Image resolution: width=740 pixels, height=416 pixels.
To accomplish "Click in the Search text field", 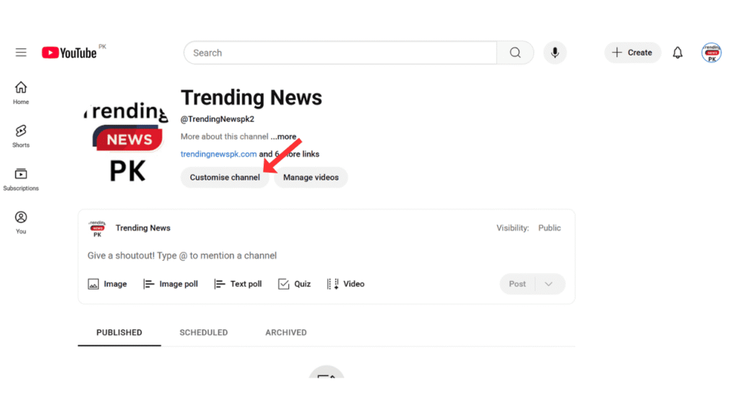I will coord(340,53).
